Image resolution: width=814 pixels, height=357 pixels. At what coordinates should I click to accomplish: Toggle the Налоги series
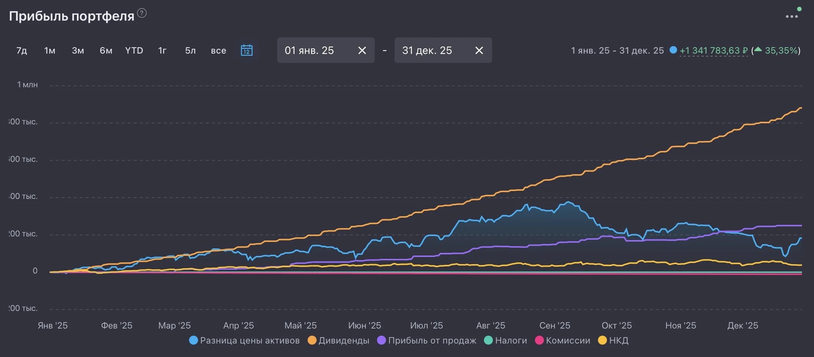505,341
